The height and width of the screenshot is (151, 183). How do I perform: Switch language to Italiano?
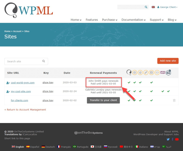point(142,147)
